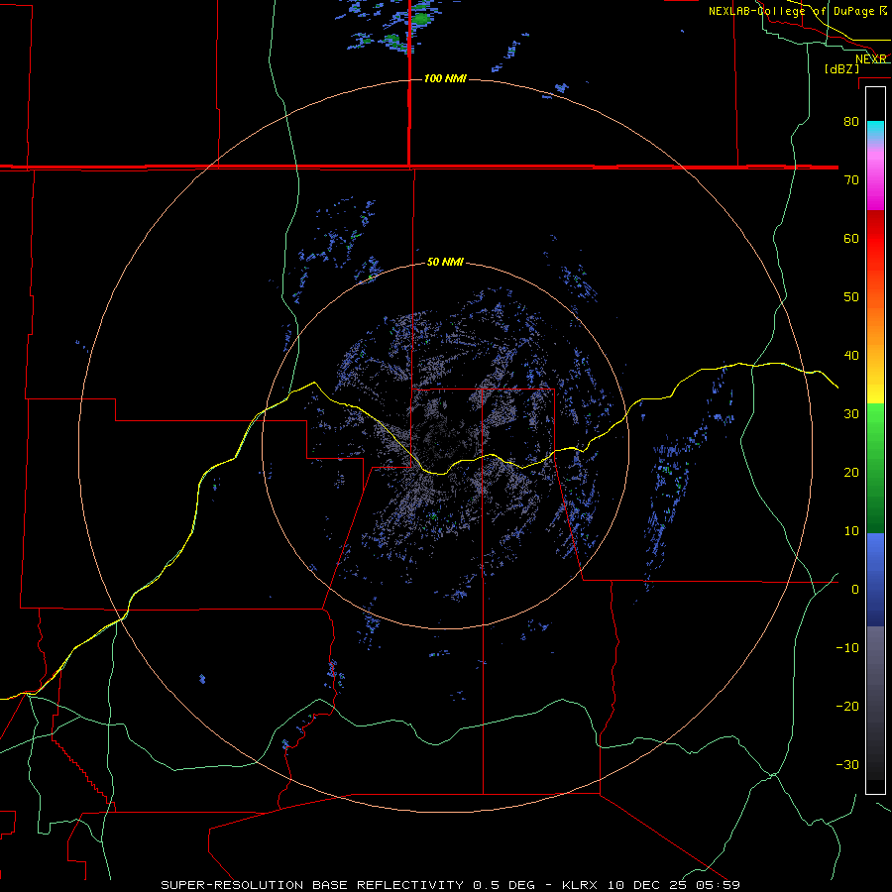Click the 10 value on dBZ scale
Screen dimensions: 892x892
(x=851, y=531)
